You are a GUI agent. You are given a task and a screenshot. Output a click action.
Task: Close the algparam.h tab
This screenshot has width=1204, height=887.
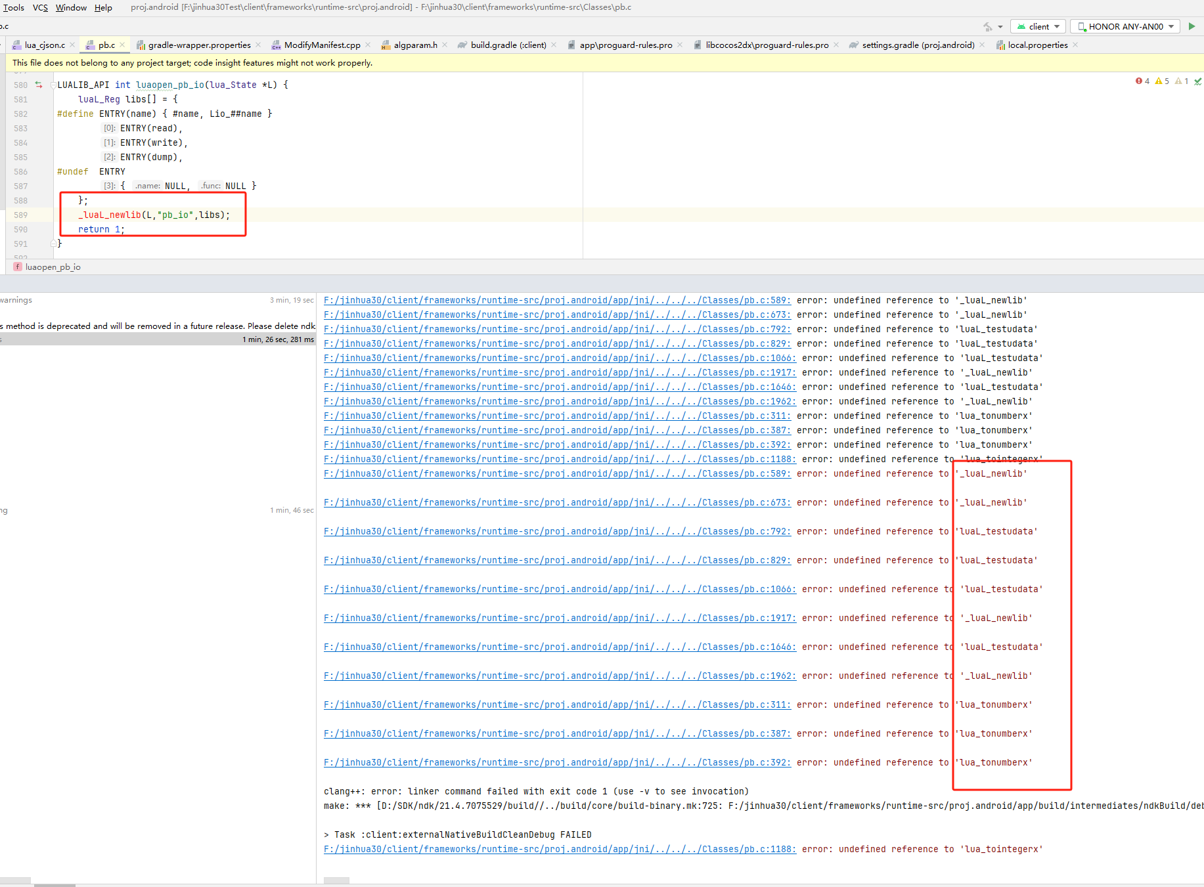click(x=445, y=45)
